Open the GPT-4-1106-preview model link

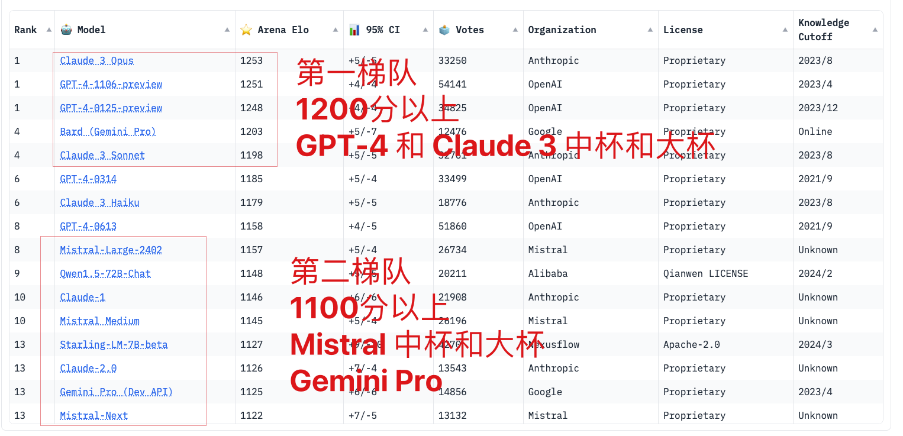click(x=111, y=84)
